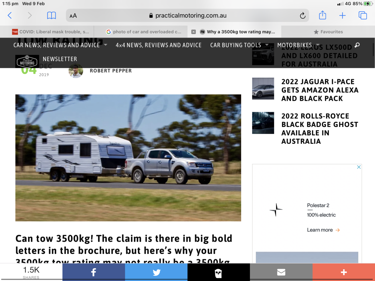Open the Lexus LX500d article headline
Screen dimensions: 375x281
click(x=319, y=56)
